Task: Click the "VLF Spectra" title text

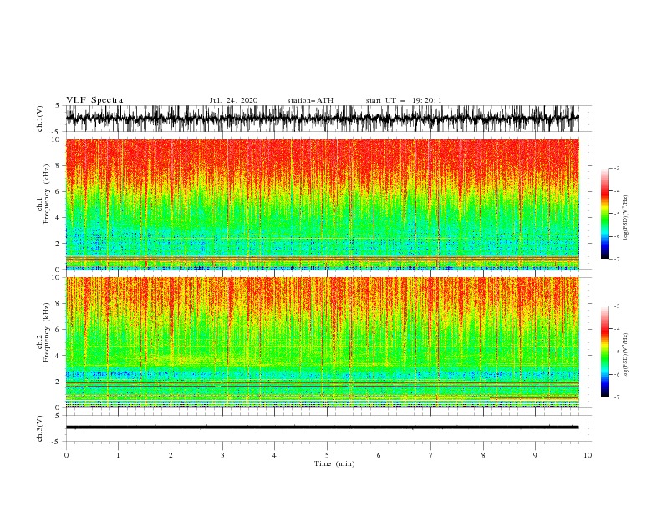Action: point(94,100)
